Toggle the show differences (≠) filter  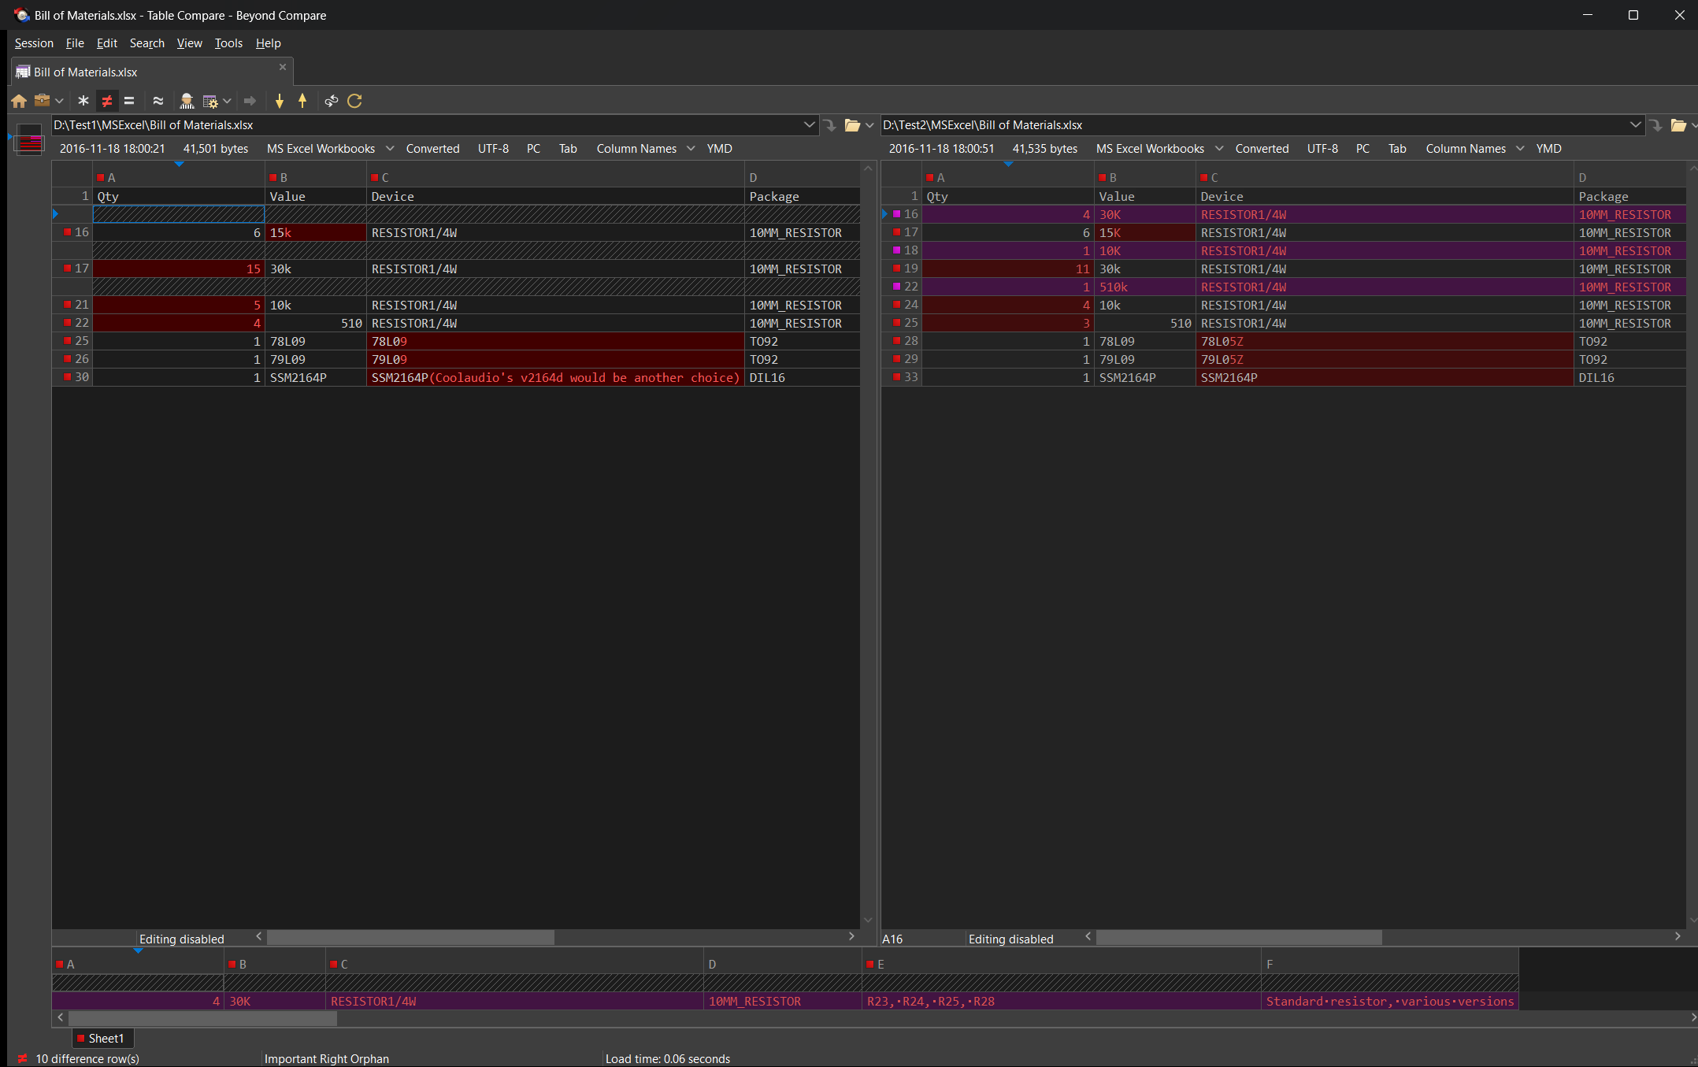coord(106,101)
